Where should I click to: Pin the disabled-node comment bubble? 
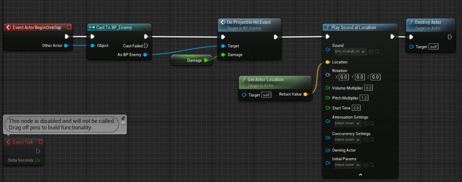[123, 118]
